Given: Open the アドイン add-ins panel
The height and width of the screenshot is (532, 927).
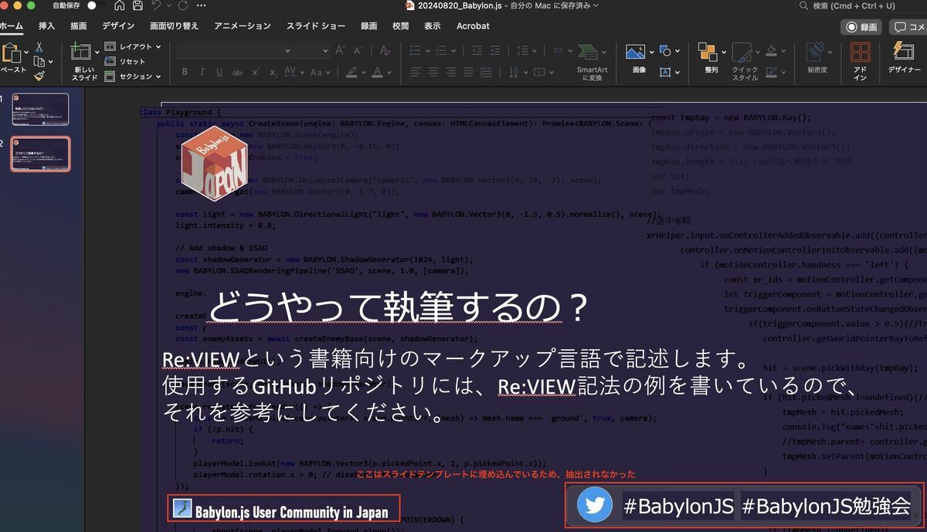Looking at the screenshot, I should coord(860,62).
